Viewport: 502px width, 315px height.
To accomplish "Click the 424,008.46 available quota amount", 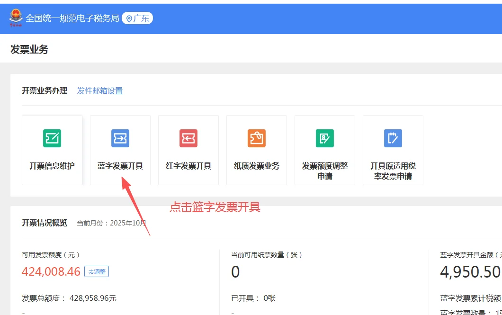I will tap(51, 271).
